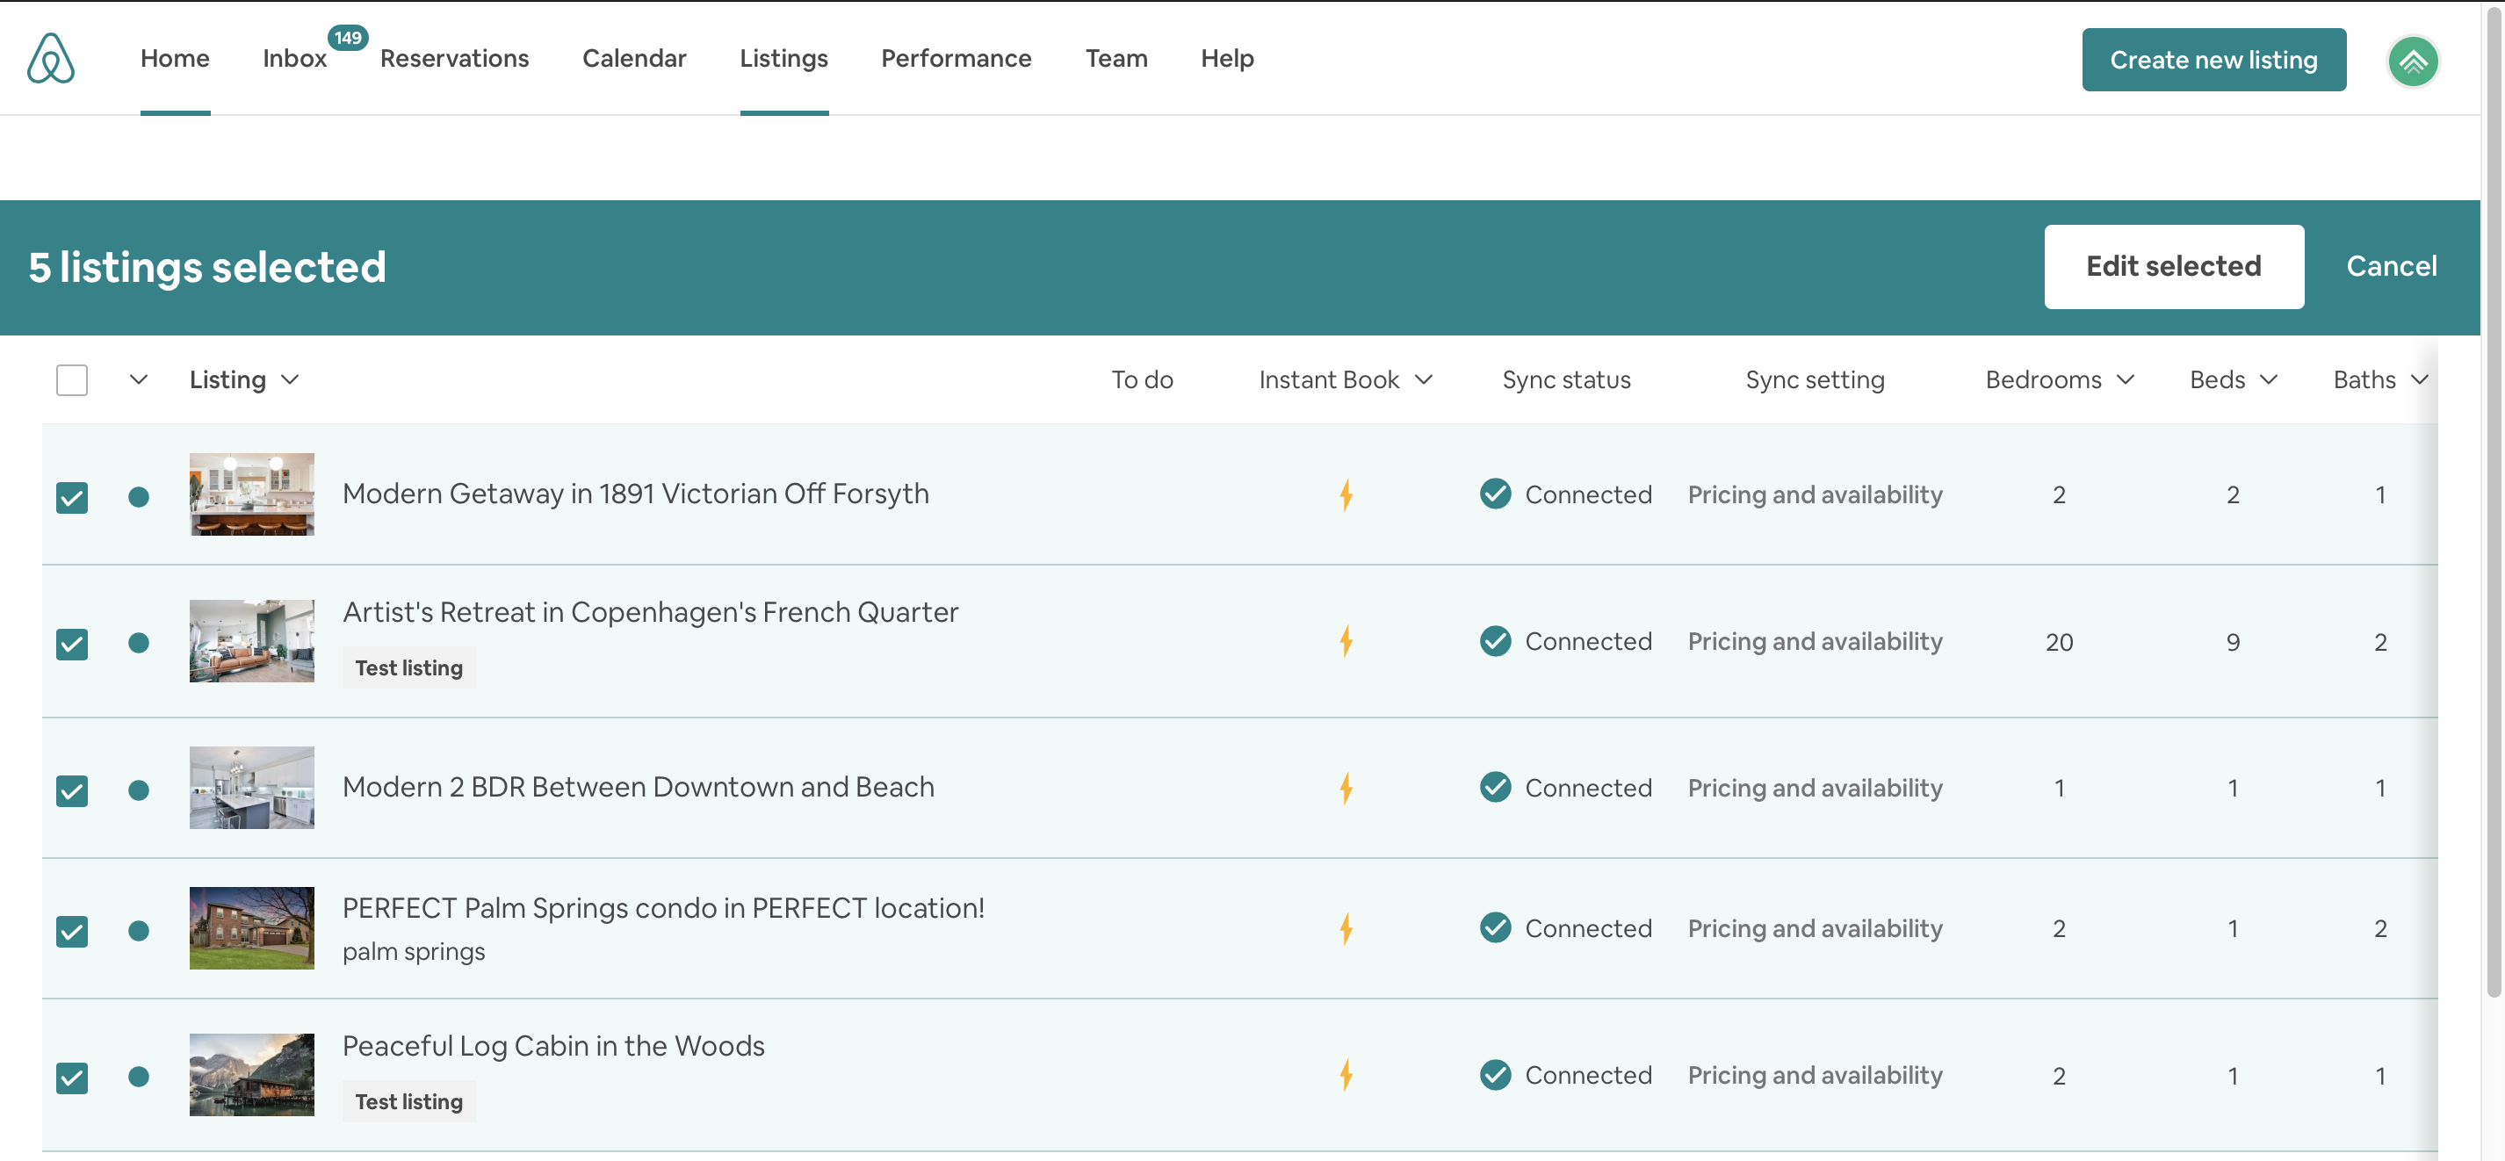Click Instant Book bolt for Modern 2 BDR
Image resolution: width=2505 pixels, height=1161 pixels.
(x=1346, y=788)
